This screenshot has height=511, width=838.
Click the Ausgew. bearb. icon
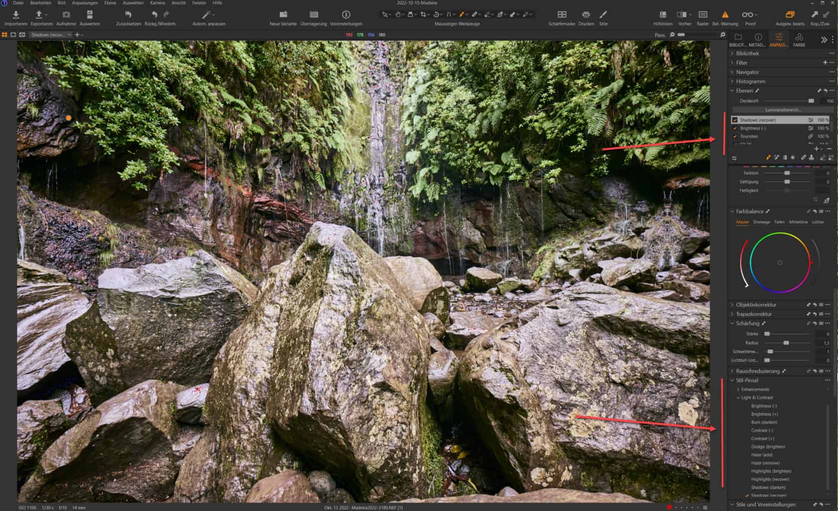coord(790,14)
